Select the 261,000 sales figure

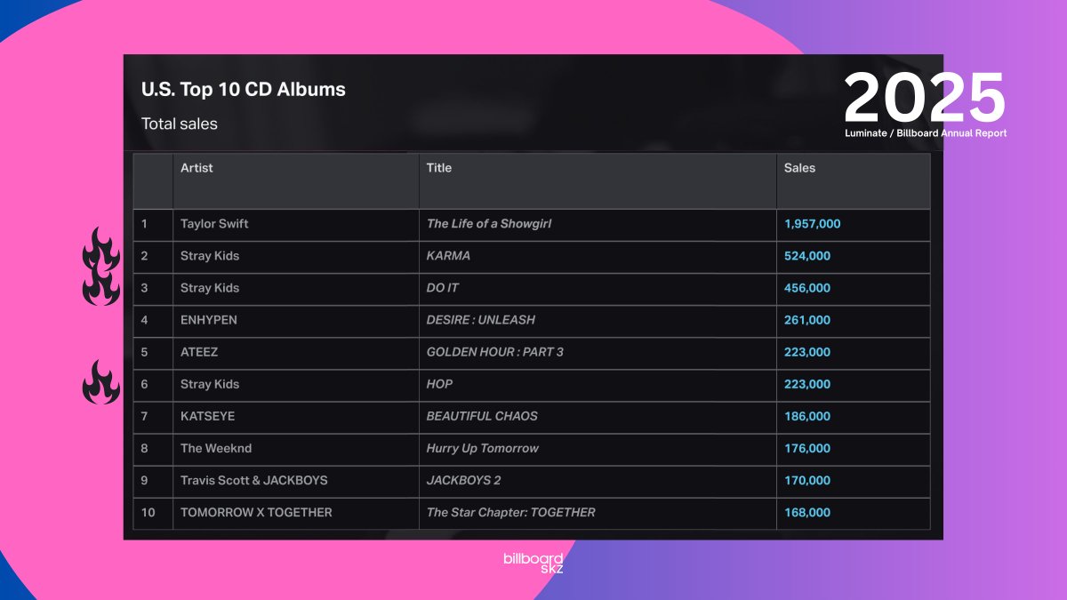pyautogui.click(x=807, y=320)
